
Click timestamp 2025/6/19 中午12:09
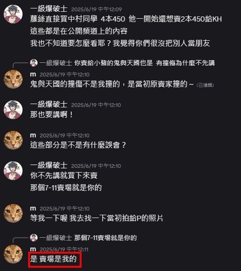click(97, 9)
